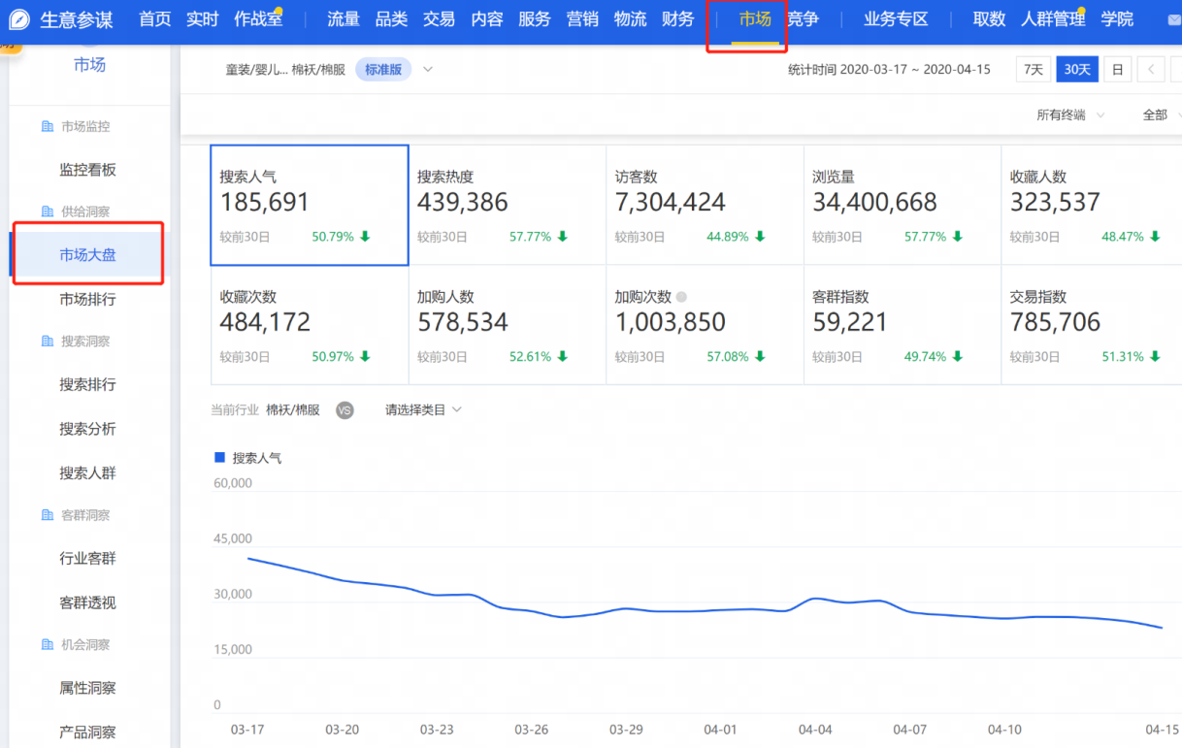Select the 搜索热度 metric card
Screen dimensions: 1182x748
click(508, 206)
